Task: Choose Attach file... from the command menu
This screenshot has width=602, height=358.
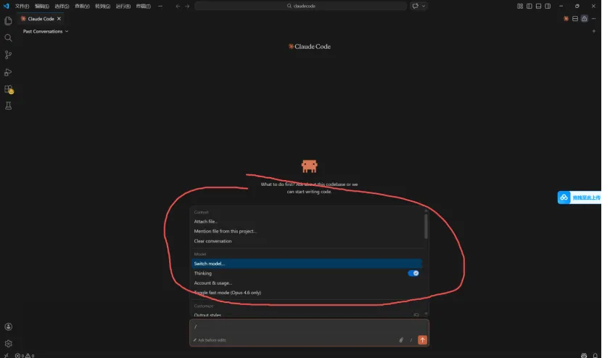Action: pos(307,221)
